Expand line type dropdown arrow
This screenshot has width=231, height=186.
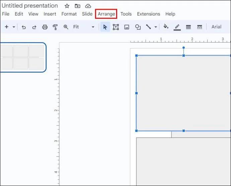click(x=156, y=27)
